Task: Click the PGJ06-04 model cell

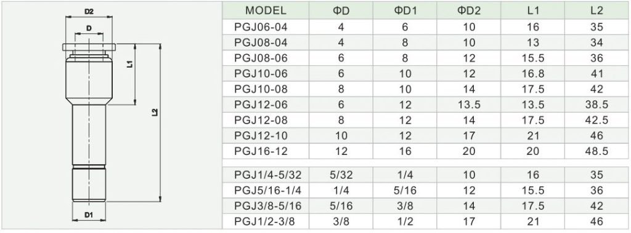Action: coord(266,27)
